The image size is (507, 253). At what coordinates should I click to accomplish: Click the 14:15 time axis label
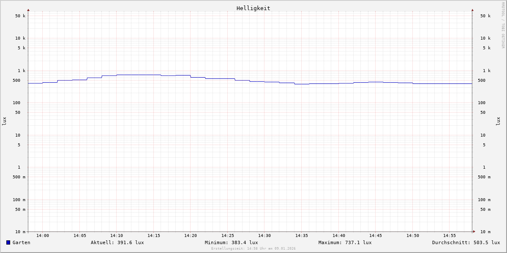click(x=154, y=236)
